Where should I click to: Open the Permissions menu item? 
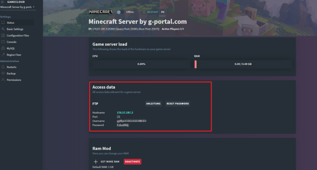point(14,80)
